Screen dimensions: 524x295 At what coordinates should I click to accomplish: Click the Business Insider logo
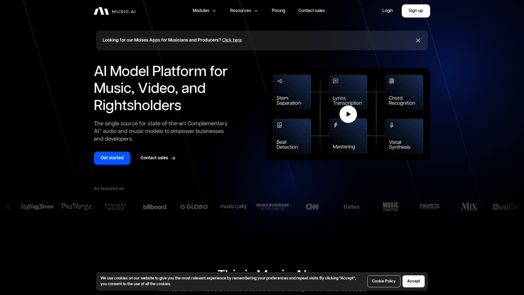pos(115,206)
